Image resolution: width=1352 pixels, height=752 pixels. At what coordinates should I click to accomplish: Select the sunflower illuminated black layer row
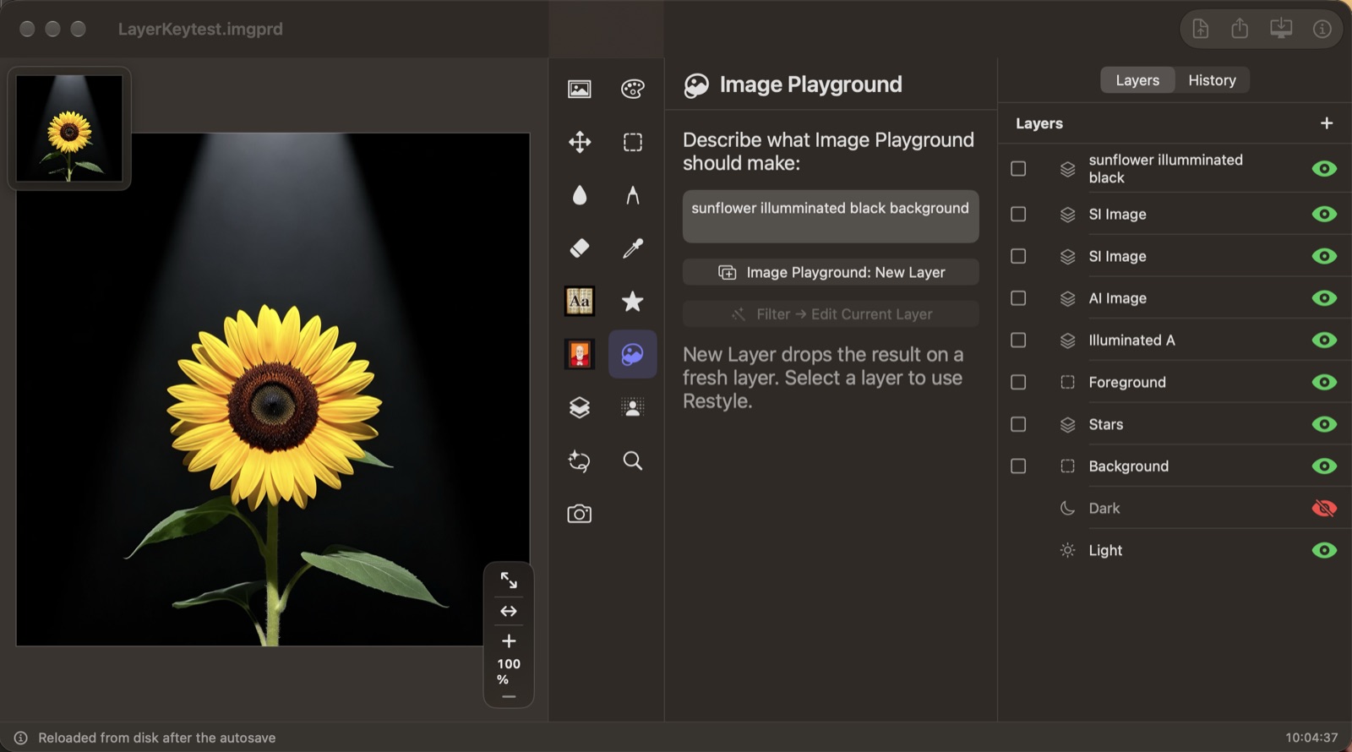[x=1175, y=169]
